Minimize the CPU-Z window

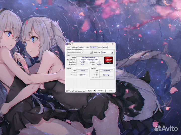[101, 44]
